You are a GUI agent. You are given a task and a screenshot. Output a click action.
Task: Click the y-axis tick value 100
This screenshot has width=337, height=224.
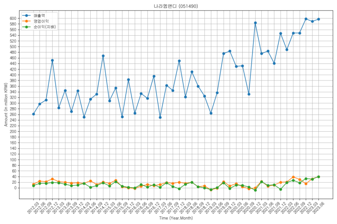coord(13,160)
